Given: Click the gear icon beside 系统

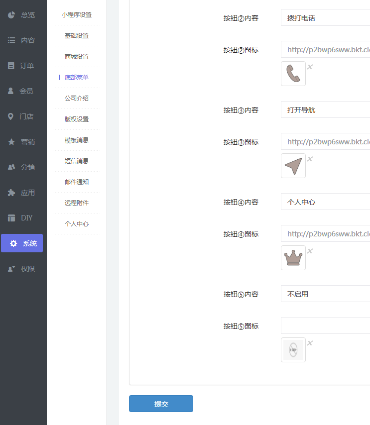Looking at the screenshot, I should click(x=13, y=243).
